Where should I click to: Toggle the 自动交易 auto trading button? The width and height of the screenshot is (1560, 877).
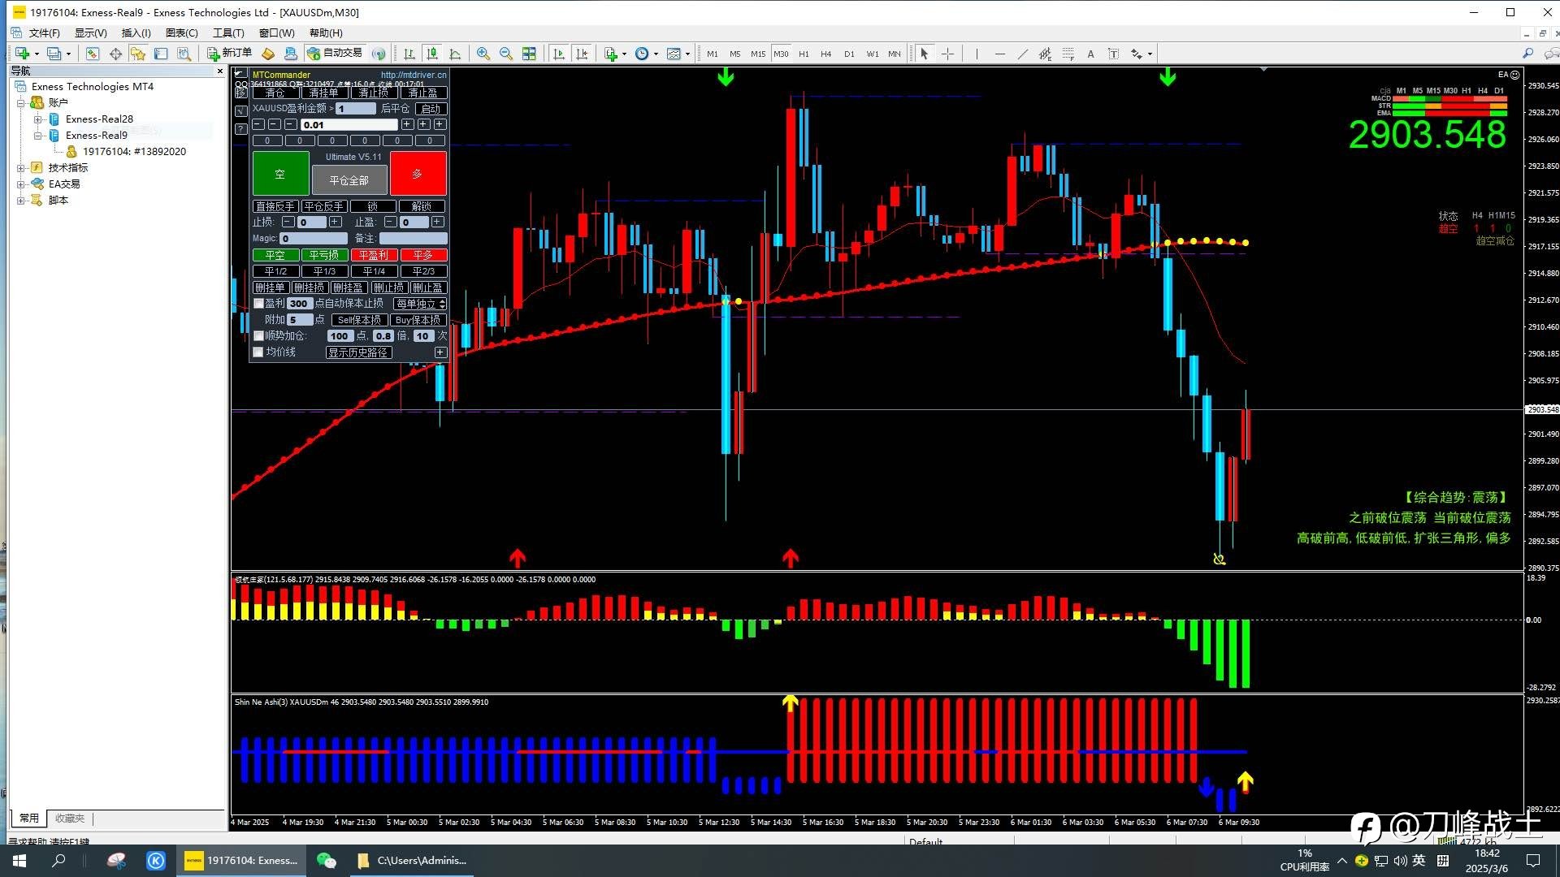[x=334, y=54]
